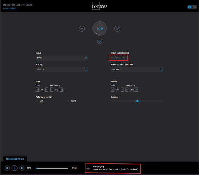The width and height of the screenshot is (199, 175).
Task: Go to the HOME page
Action: pos(6,8)
